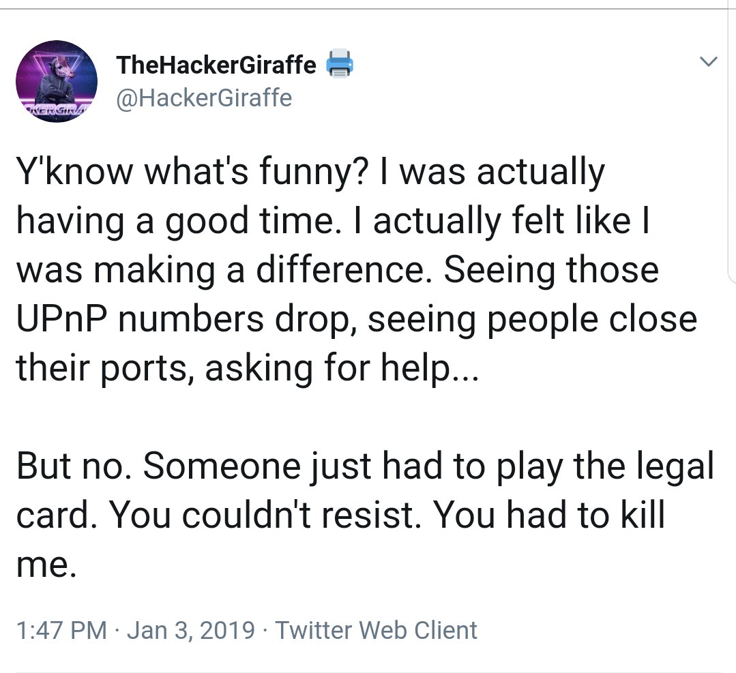Click the text "asking for help..."
Viewport: 736px width, 673px height.
(x=342, y=369)
